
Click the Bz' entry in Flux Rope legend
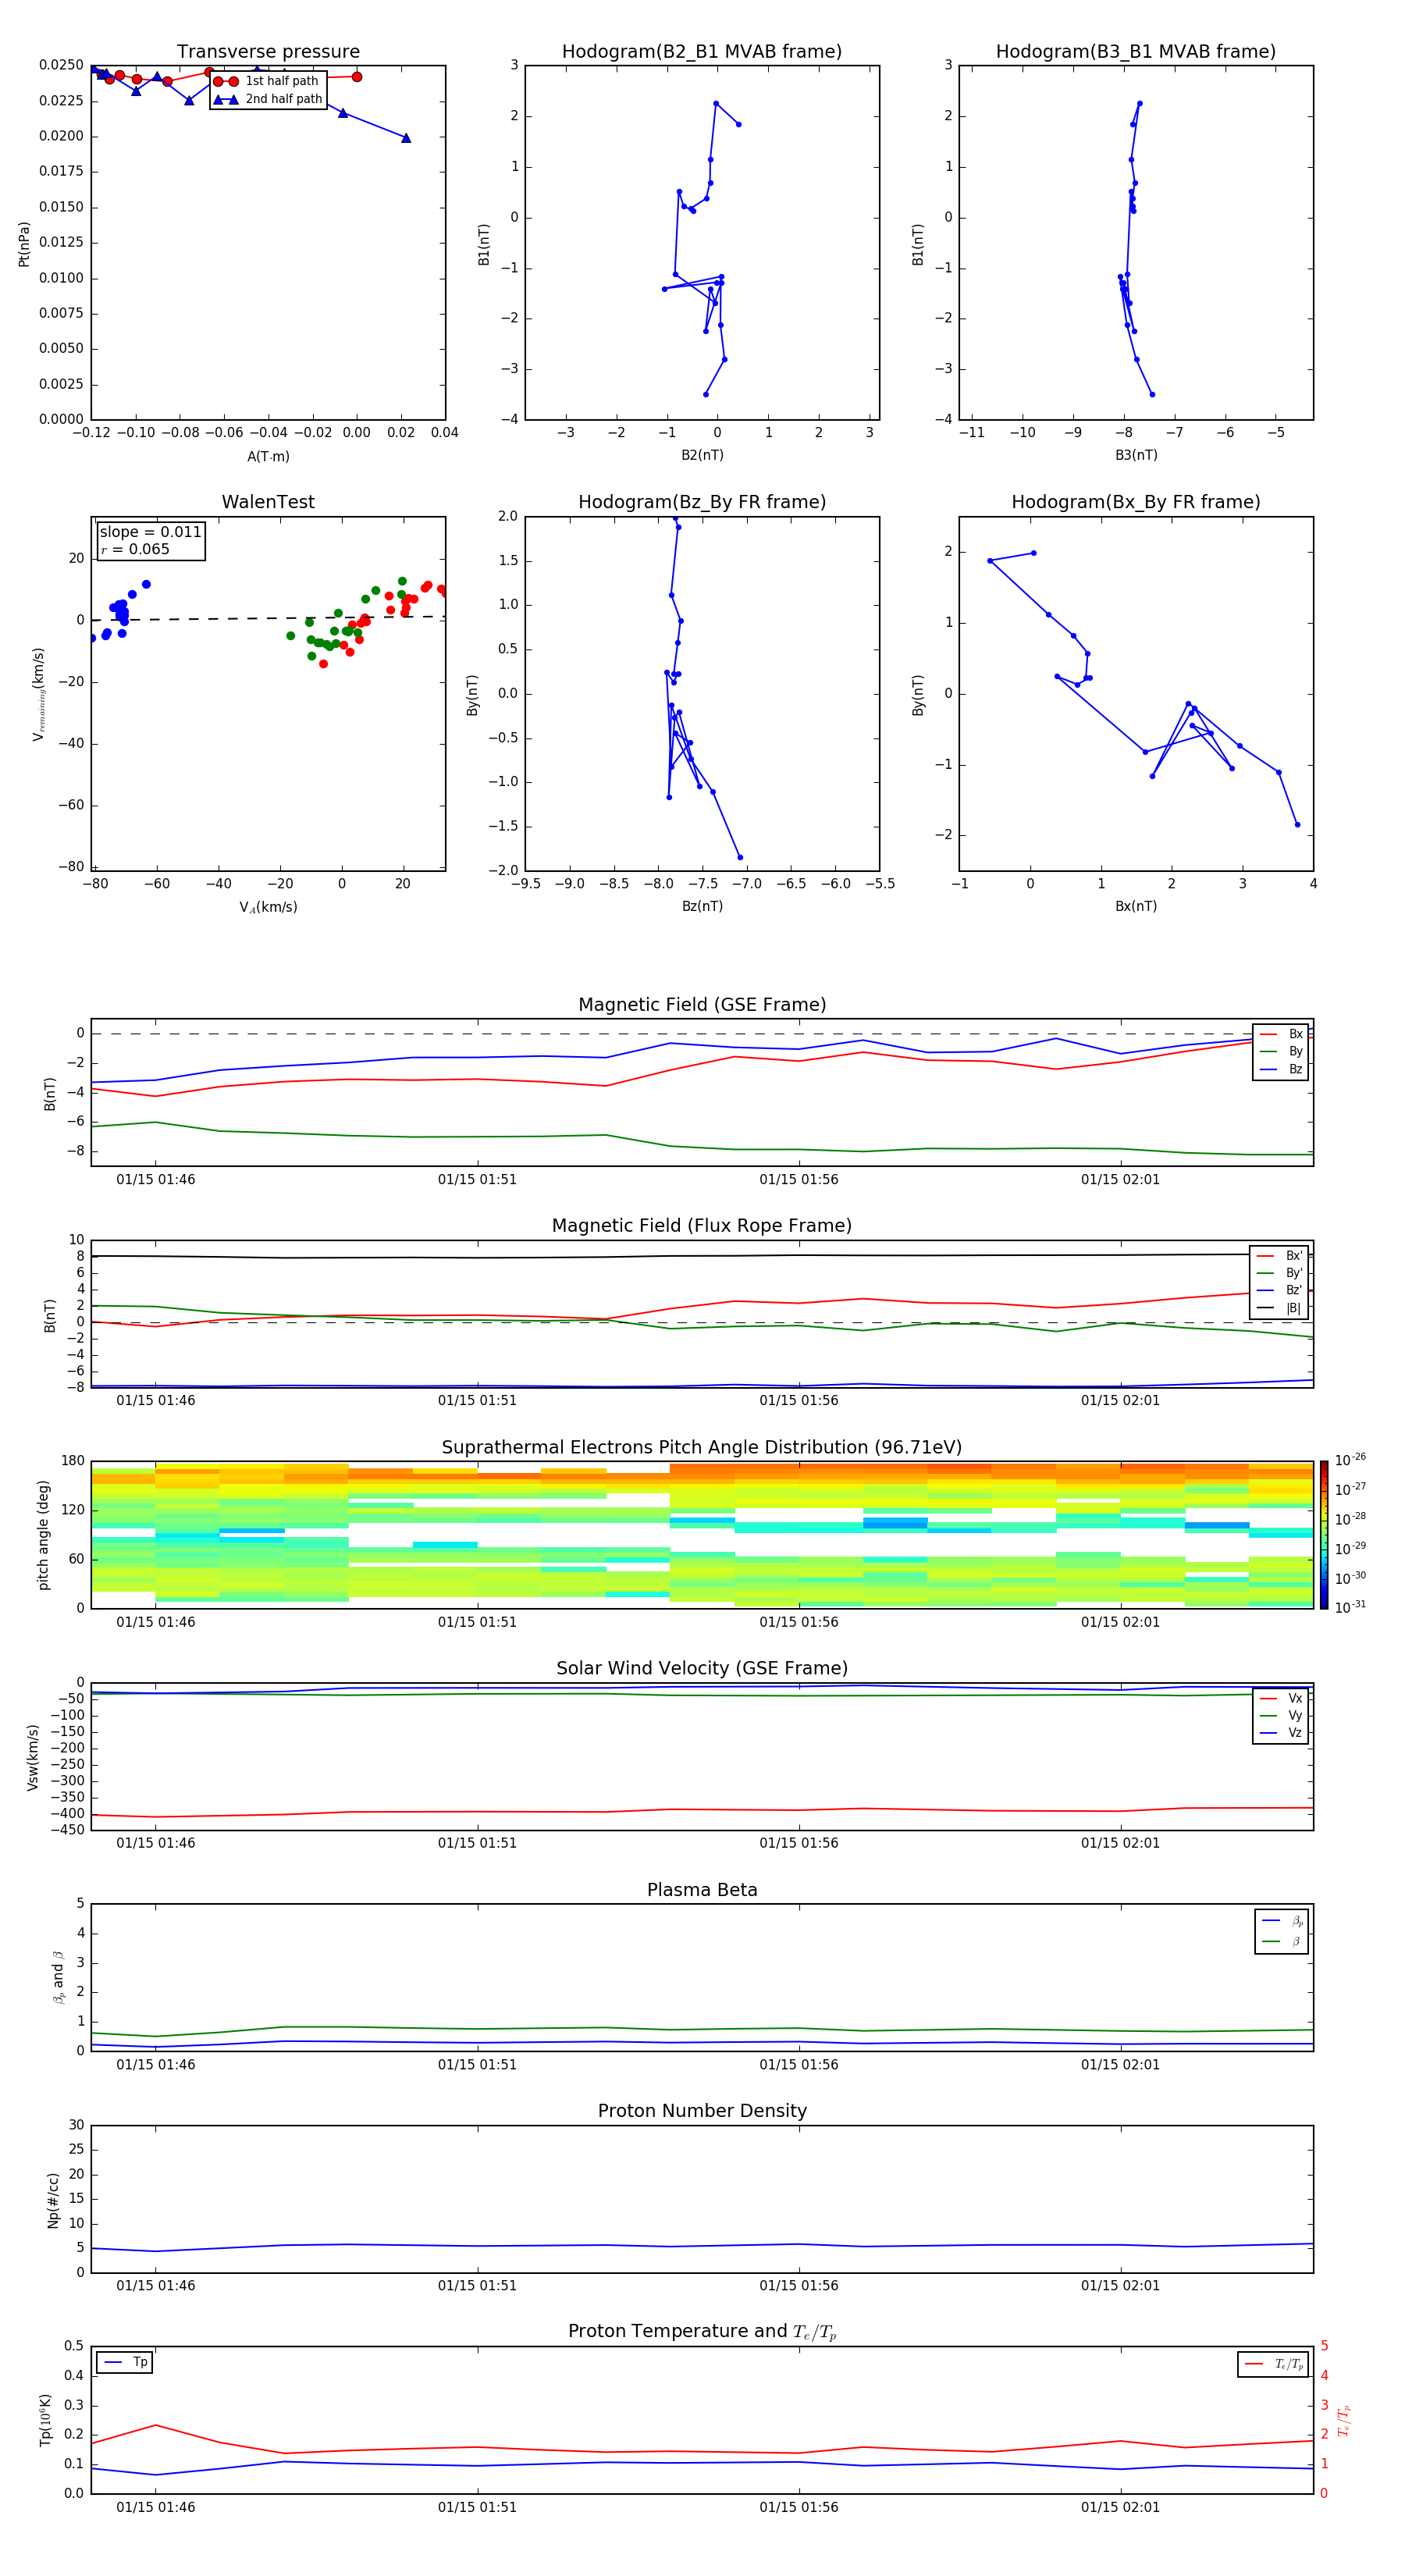[1280, 1290]
